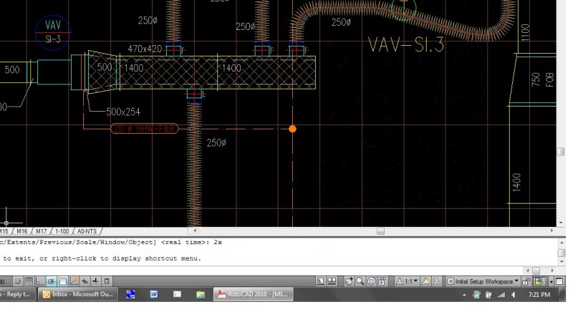This screenshot has height=312, width=573.
Task: Switch to the 1-100 layout tab
Action: tap(62, 231)
